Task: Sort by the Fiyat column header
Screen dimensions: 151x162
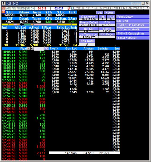Action: 54,48
